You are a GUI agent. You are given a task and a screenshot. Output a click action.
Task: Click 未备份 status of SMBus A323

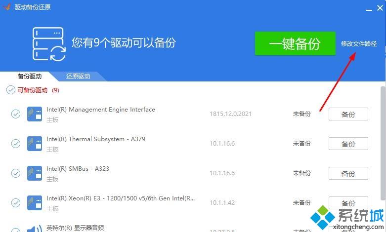tap(301, 173)
